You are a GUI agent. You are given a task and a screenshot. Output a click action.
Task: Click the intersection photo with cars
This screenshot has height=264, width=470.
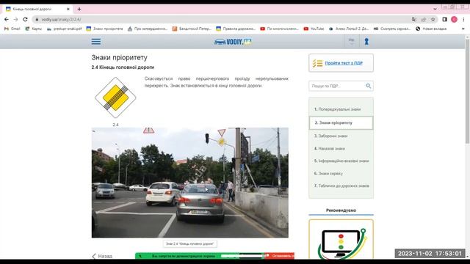pyautogui.click(x=190, y=183)
